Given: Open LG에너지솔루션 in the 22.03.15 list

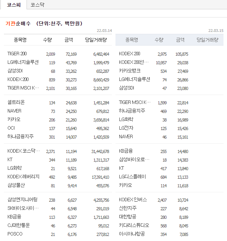Looking at the screenshot, I should [x=135, y=79].
